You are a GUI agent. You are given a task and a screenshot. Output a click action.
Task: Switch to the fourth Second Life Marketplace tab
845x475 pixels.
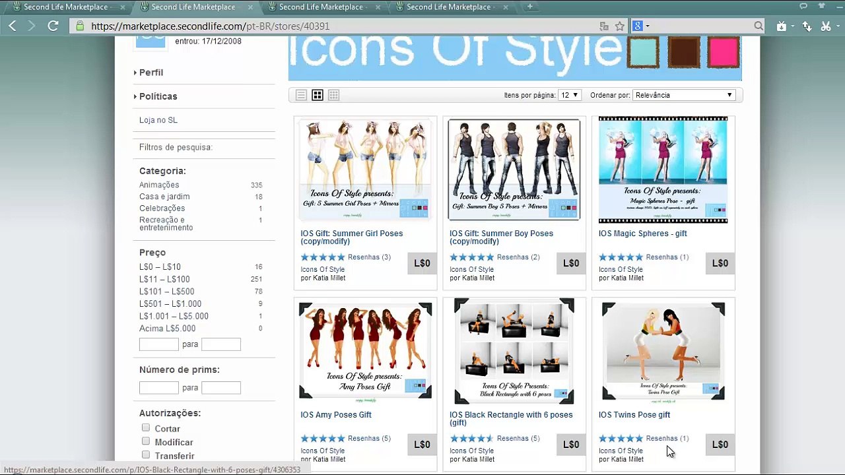[448, 7]
